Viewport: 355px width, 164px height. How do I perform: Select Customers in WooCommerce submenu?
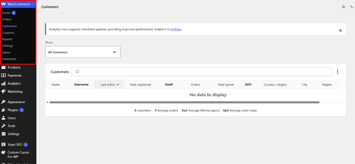pos(9,26)
